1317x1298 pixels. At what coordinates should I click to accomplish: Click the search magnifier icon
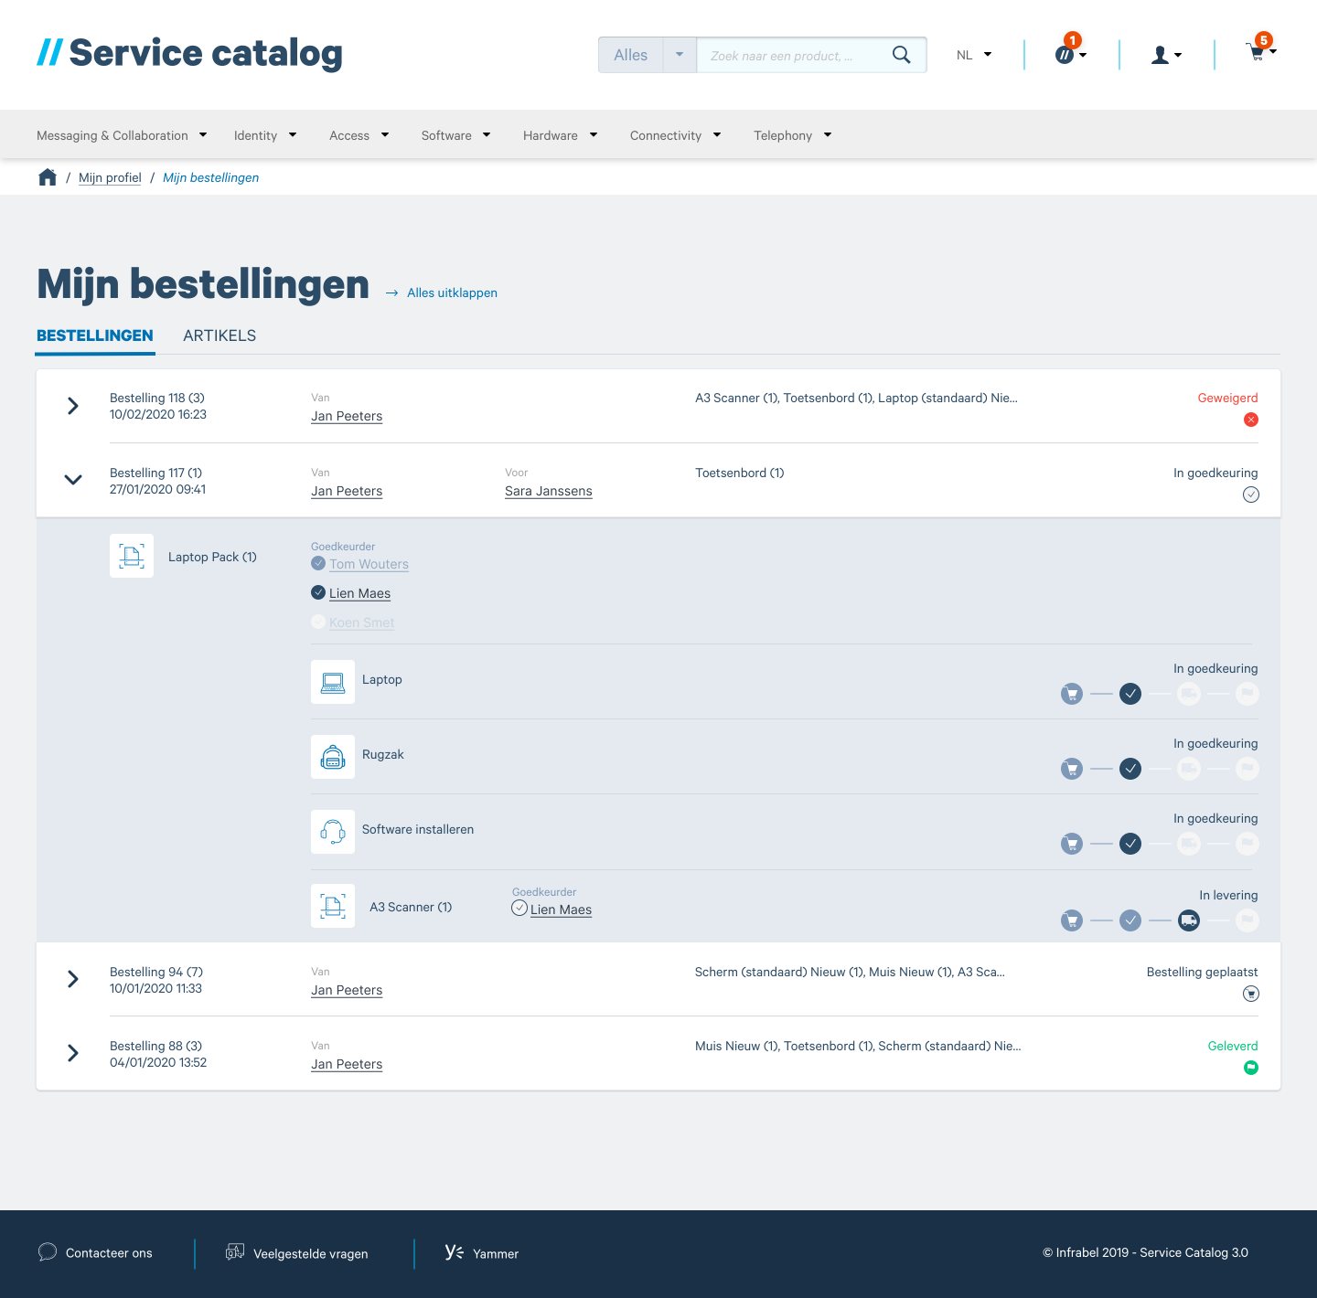[901, 55]
